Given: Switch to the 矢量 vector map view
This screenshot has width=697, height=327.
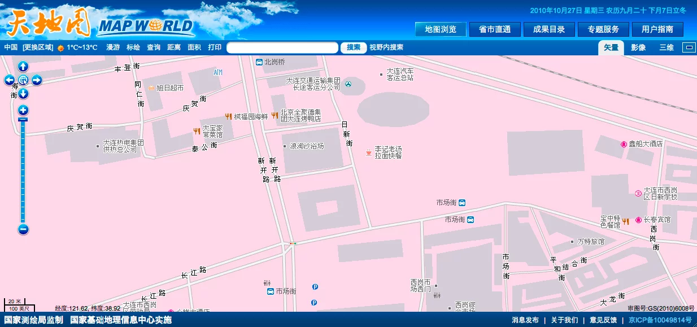Looking at the screenshot, I should pos(611,47).
